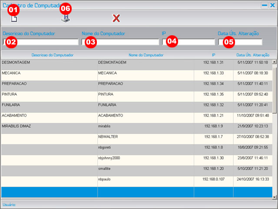The width and height of the screenshot is (278, 209).
Task: Minimize the Cadastro de Computador window
Action: pos(264,5)
